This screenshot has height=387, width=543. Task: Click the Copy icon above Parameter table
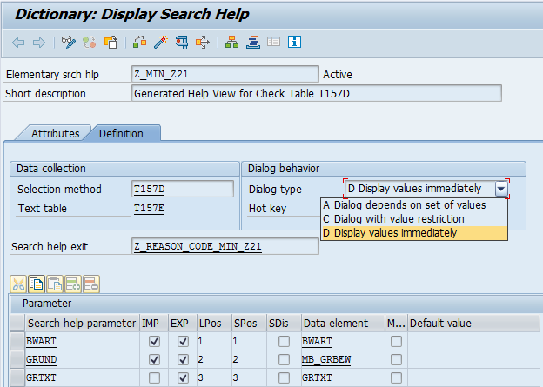(x=37, y=284)
